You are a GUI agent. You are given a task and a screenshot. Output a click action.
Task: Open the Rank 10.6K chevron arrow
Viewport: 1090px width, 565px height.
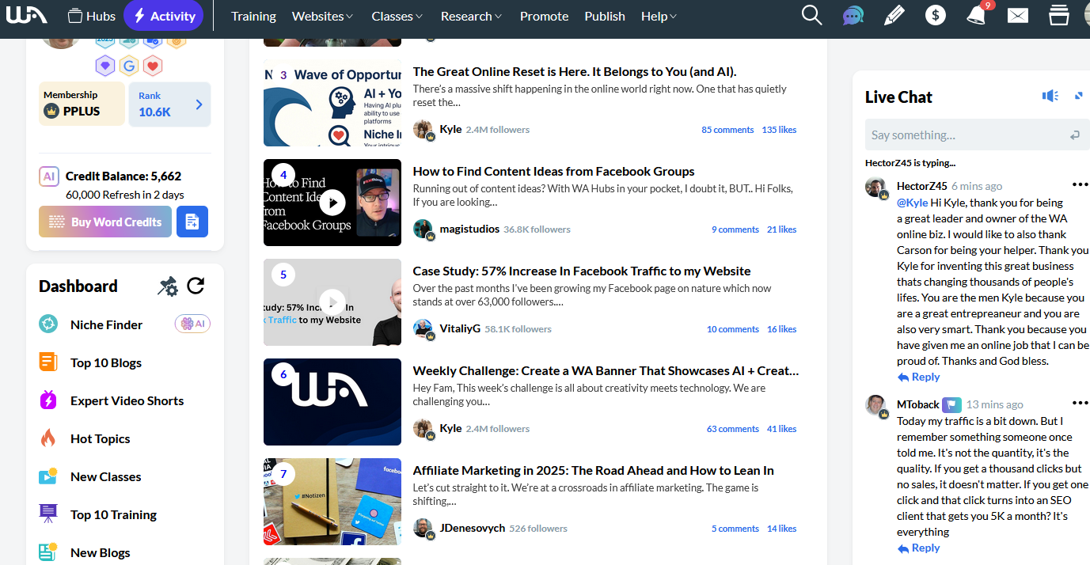(199, 104)
